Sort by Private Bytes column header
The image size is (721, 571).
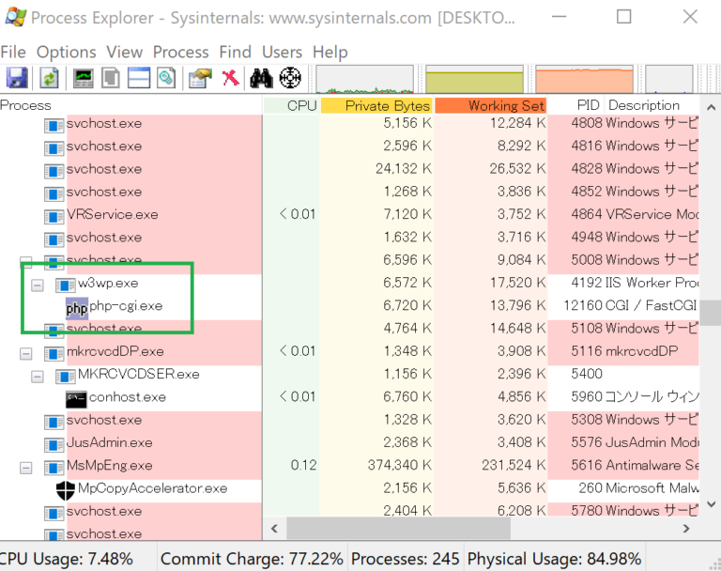click(x=376, y=105)
